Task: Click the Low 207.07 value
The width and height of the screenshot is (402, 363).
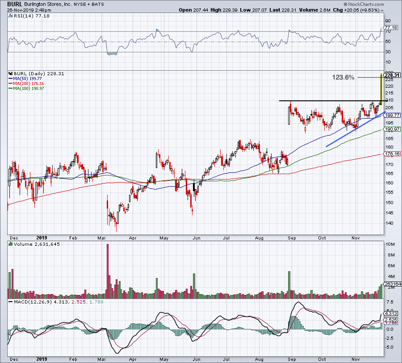Action: 253,10
